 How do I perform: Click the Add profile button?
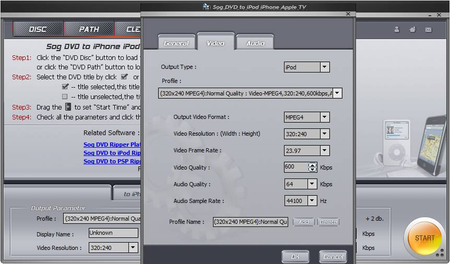[x=304, y=222]
